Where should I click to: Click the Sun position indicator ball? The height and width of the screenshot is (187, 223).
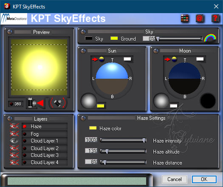[x=102, y=59]
